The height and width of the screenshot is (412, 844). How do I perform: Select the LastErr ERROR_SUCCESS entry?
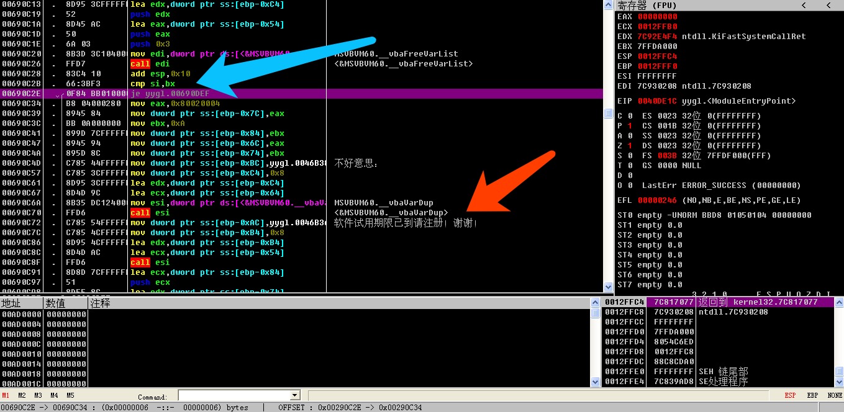pyautogui.click(x=722, y=186)
